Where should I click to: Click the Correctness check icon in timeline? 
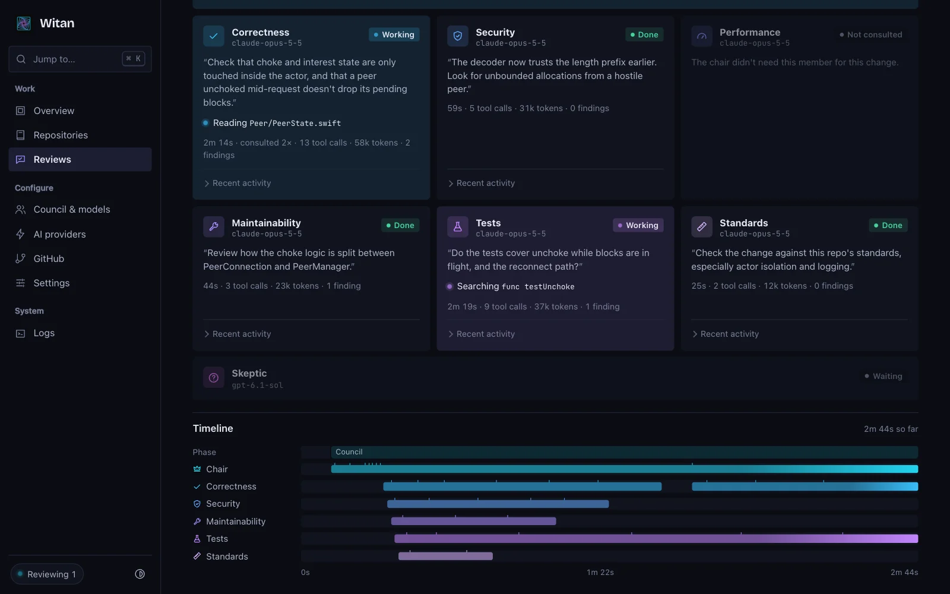[197, 486]
